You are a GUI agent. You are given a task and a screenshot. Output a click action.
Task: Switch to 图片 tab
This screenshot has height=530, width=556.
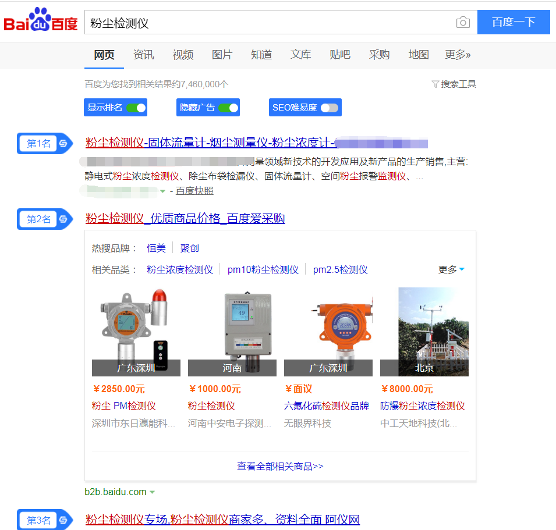click(222, 55)
